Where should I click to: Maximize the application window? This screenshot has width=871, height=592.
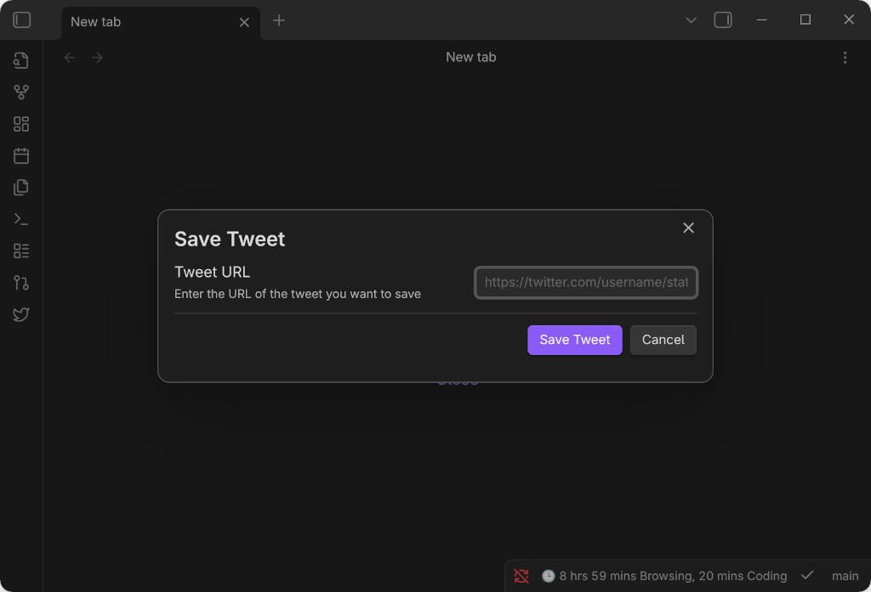tap(805, 20)
